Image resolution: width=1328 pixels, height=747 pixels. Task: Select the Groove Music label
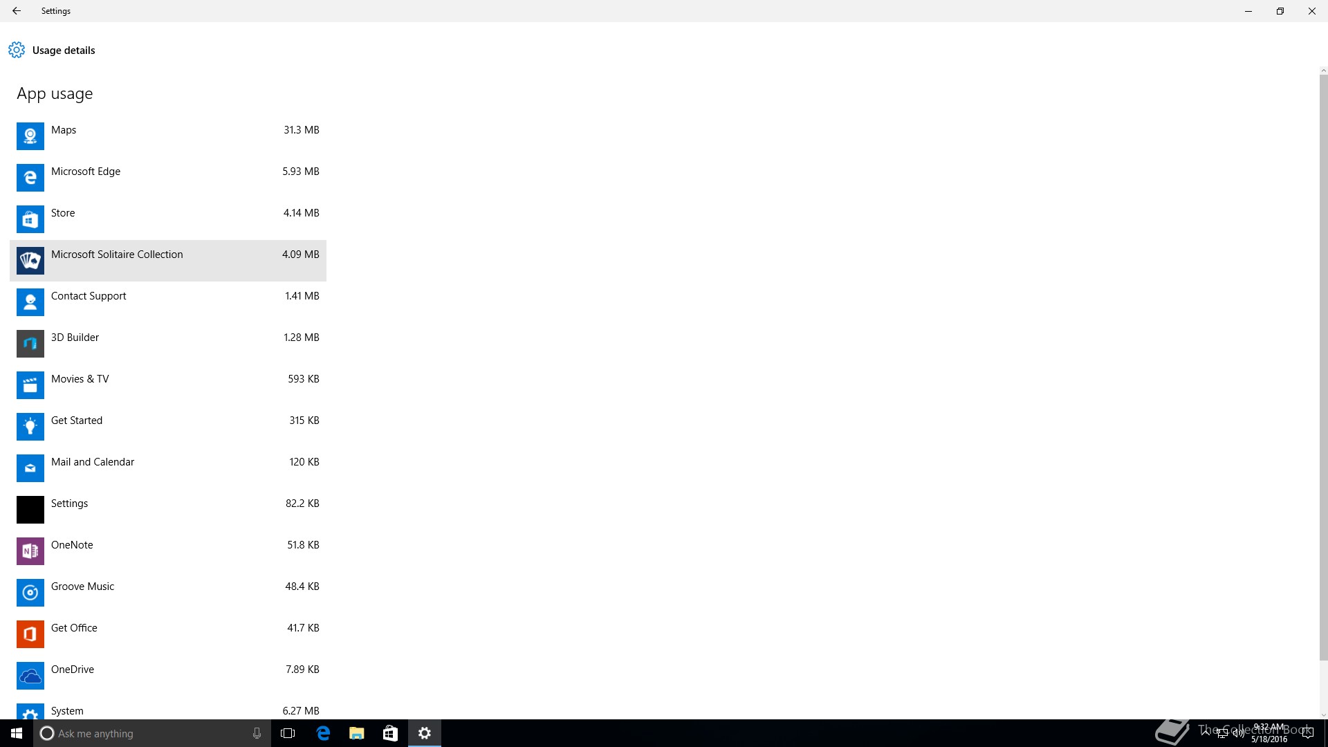(83, 587)
